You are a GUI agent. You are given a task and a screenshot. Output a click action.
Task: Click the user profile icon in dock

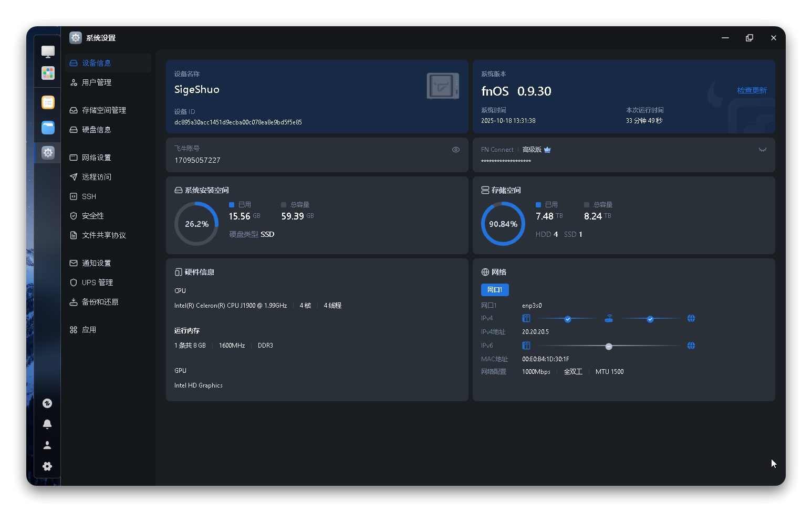(x=47, y=445)
